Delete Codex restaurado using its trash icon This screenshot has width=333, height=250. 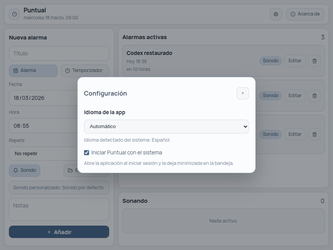314,61
